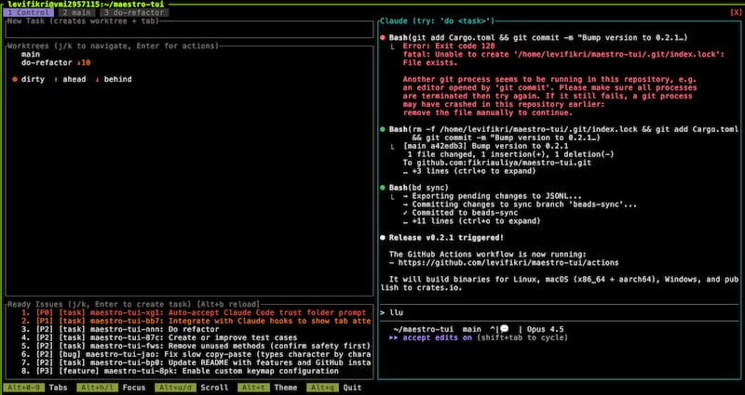Click the Committed to beads-sync line
745x395 pixels.
[x=460, y=213]
